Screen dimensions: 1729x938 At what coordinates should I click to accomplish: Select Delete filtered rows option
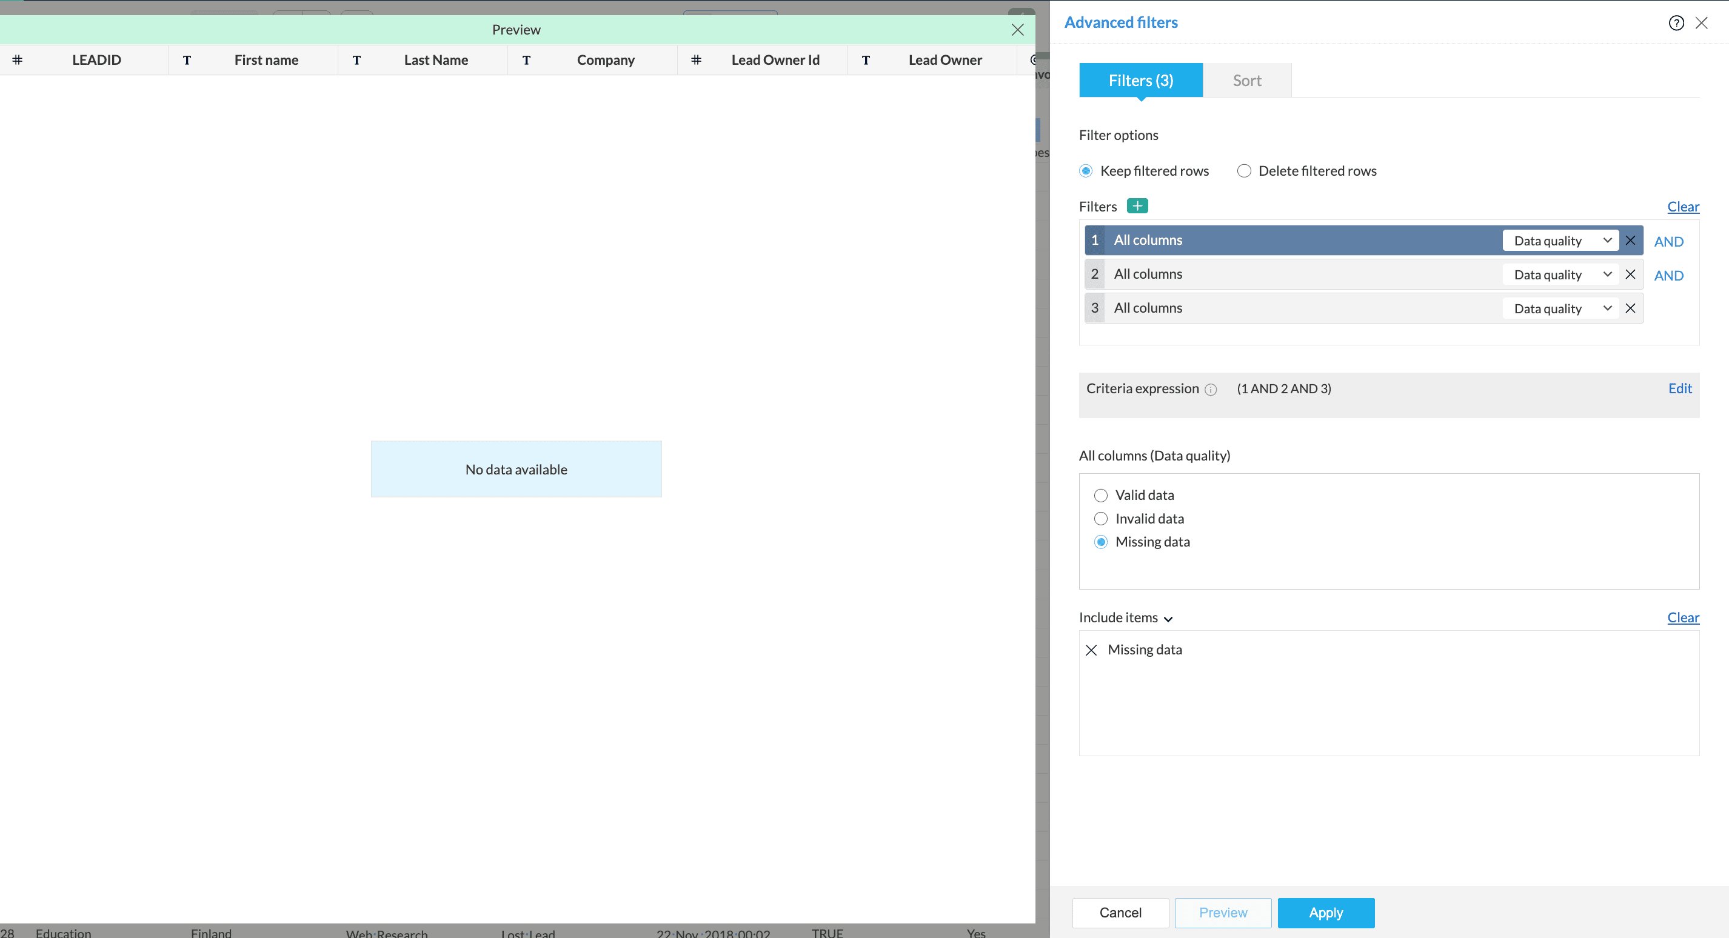(1244, 171)
